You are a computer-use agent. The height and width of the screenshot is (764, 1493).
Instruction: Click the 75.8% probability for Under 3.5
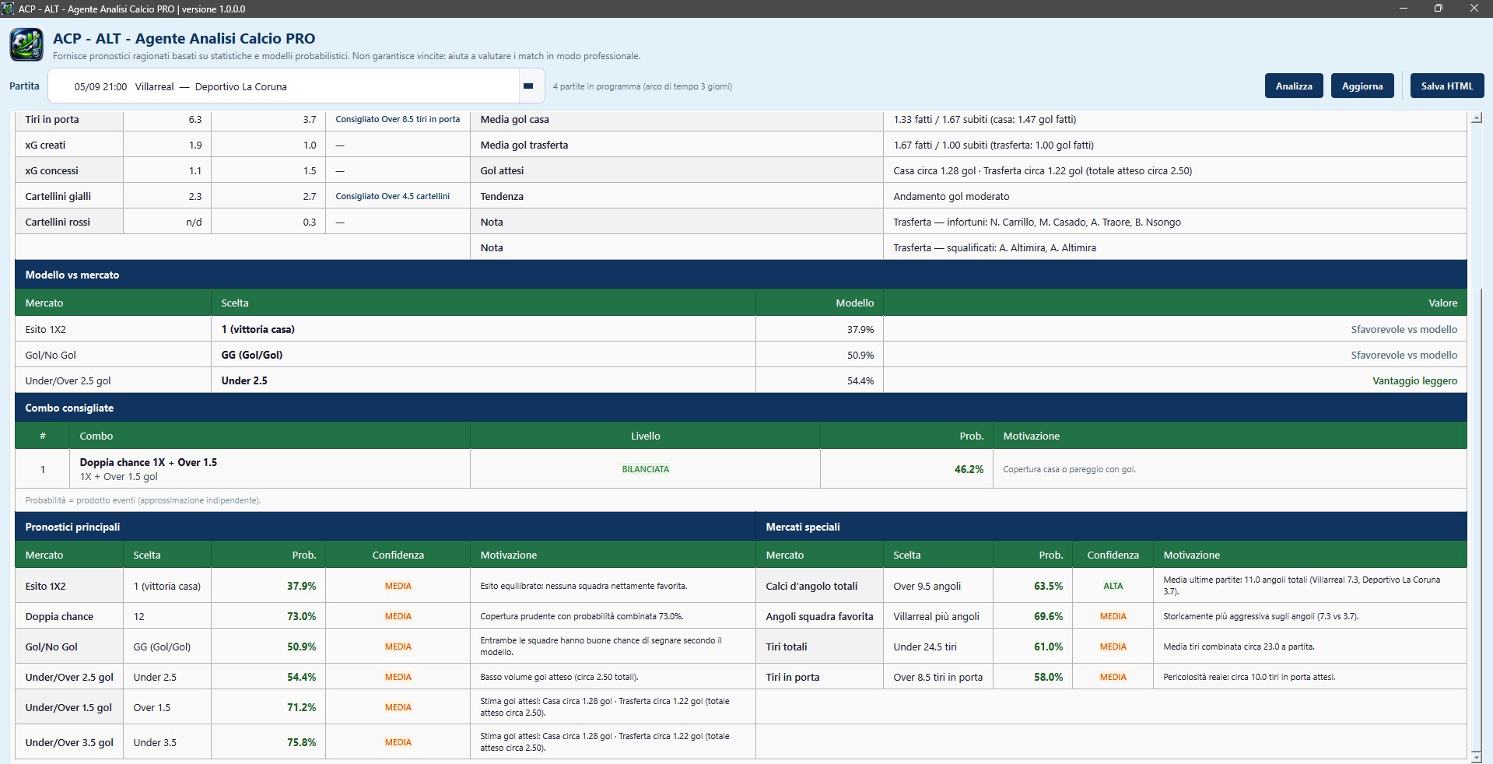(301, 742)
